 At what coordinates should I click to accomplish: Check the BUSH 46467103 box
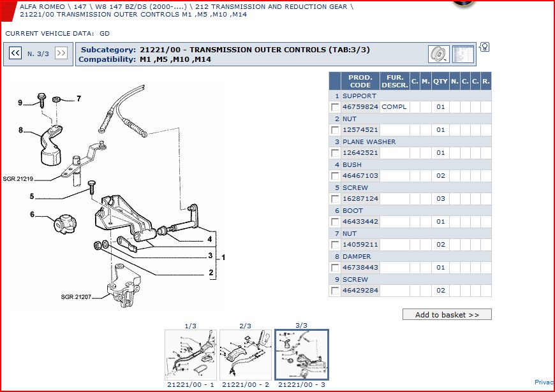click(335, 176)
